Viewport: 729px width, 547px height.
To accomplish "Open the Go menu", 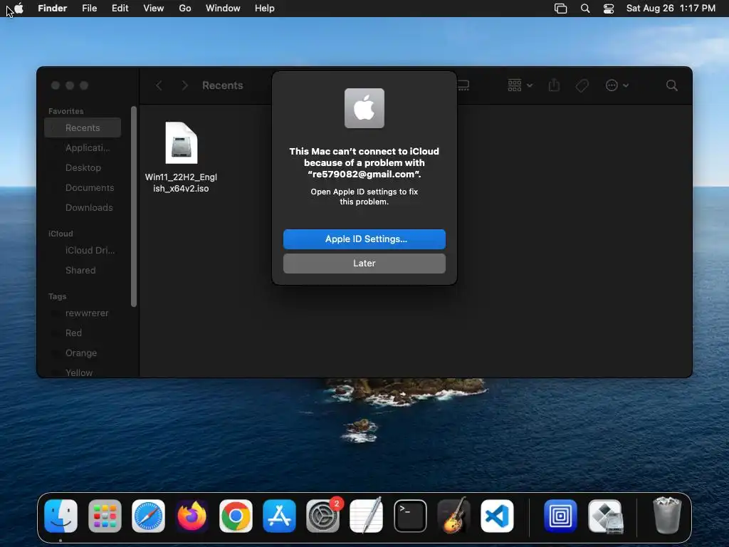I will pyautogui.click(x=185, y=9).
